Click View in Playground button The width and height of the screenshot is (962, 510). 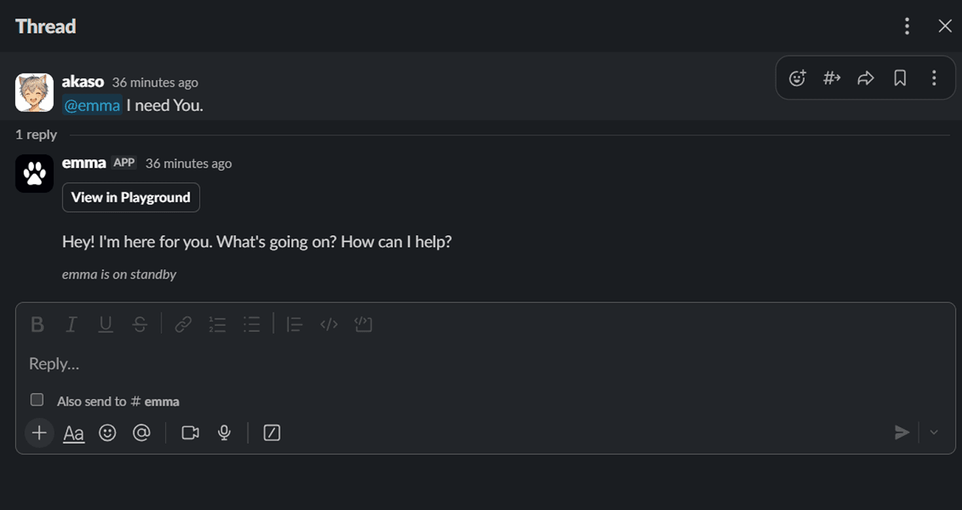coord(131,198)
